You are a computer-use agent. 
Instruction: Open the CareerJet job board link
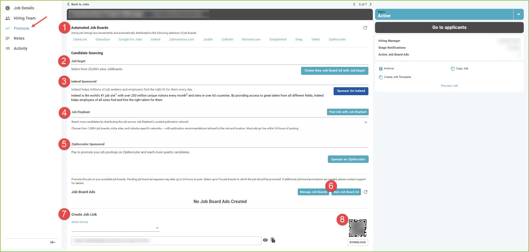[80, 40]
